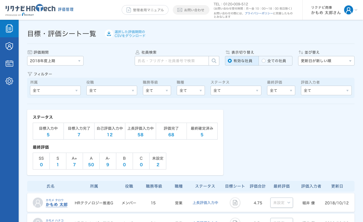The width and height of the screenshot is (363, 222).
Task: Select 有効な社員 radio option
Action: 242,61
